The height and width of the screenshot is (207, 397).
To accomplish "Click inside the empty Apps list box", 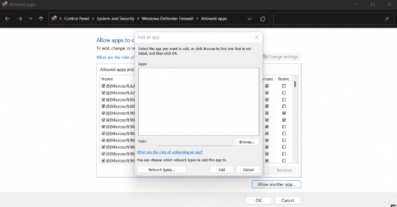I will 198,102.
